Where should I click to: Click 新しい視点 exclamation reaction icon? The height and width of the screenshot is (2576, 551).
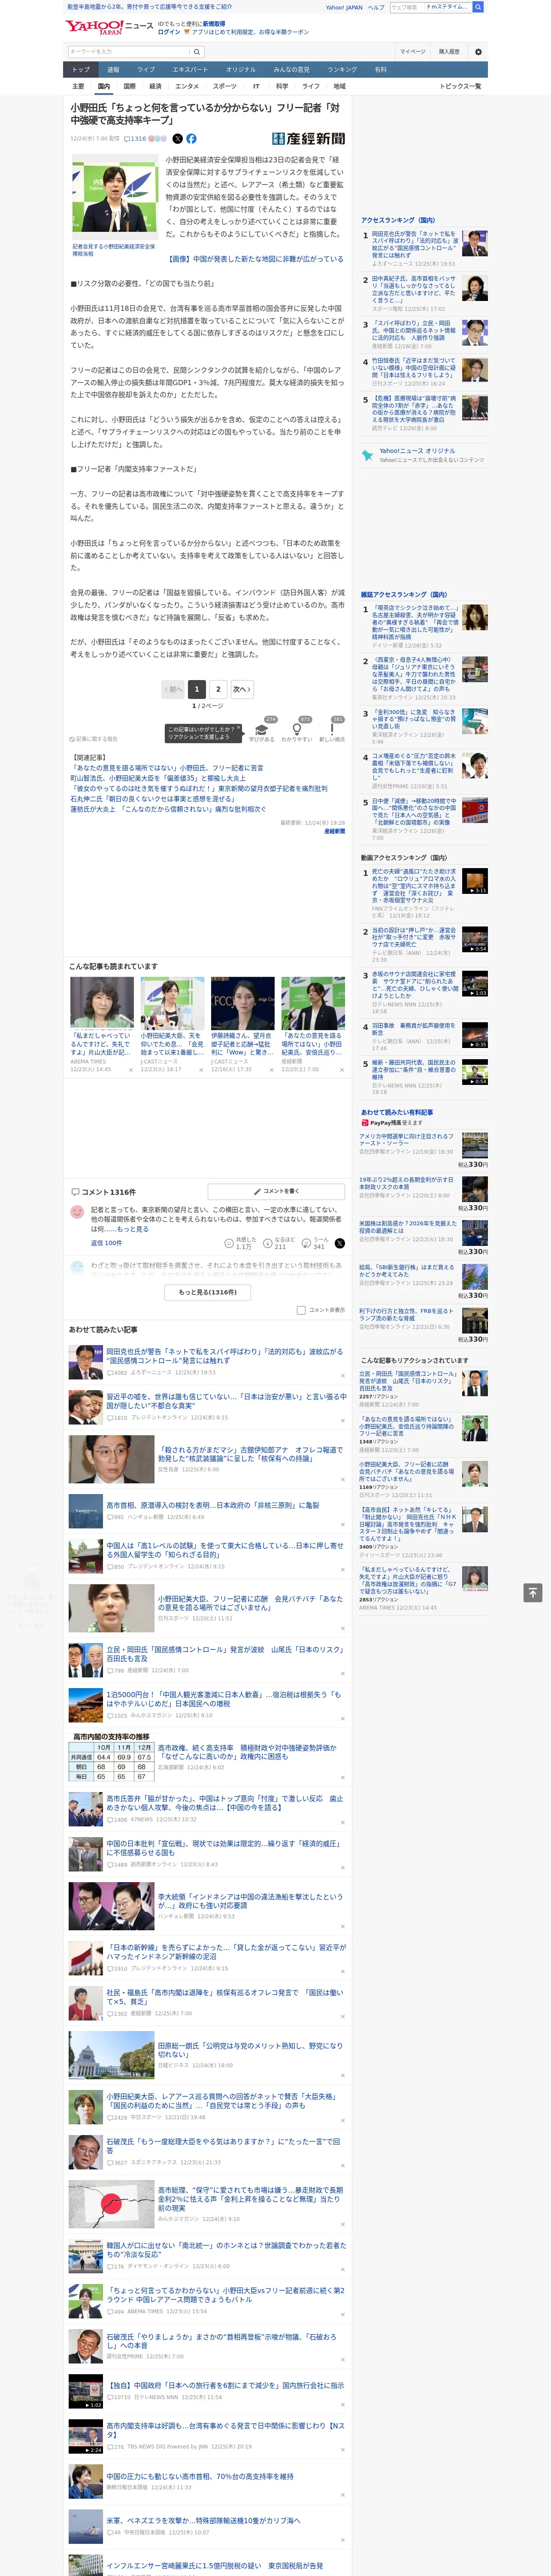(x=332, y=729)
